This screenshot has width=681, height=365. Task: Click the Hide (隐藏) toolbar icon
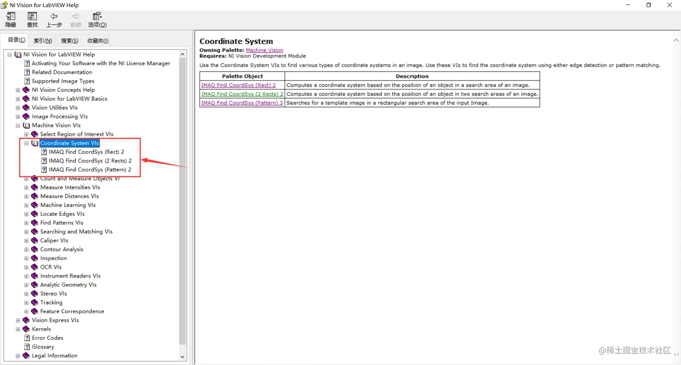tap(10, 17)
